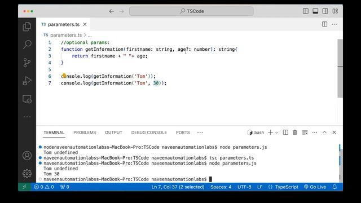Image resolution: width=361 pixels, height=203 pixels.
Task: Toggle the primary side bar layout icon
Action: tap(306, 11)
